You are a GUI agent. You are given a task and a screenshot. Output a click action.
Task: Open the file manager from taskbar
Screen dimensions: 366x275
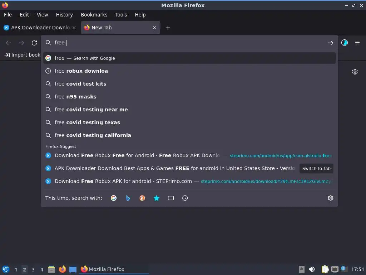(51, 269)
